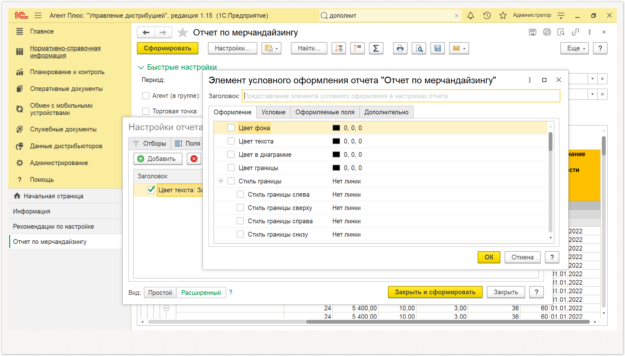Screen dimensions: 625x356
Task: Open Главное section in sidebar
Action: click(42, 31)
